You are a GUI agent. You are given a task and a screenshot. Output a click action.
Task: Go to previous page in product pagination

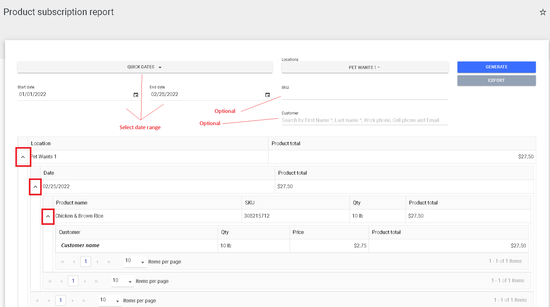click(x=61, y=281)
